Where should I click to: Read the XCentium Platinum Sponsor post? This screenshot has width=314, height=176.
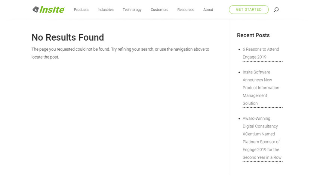(x=262, y=138)
